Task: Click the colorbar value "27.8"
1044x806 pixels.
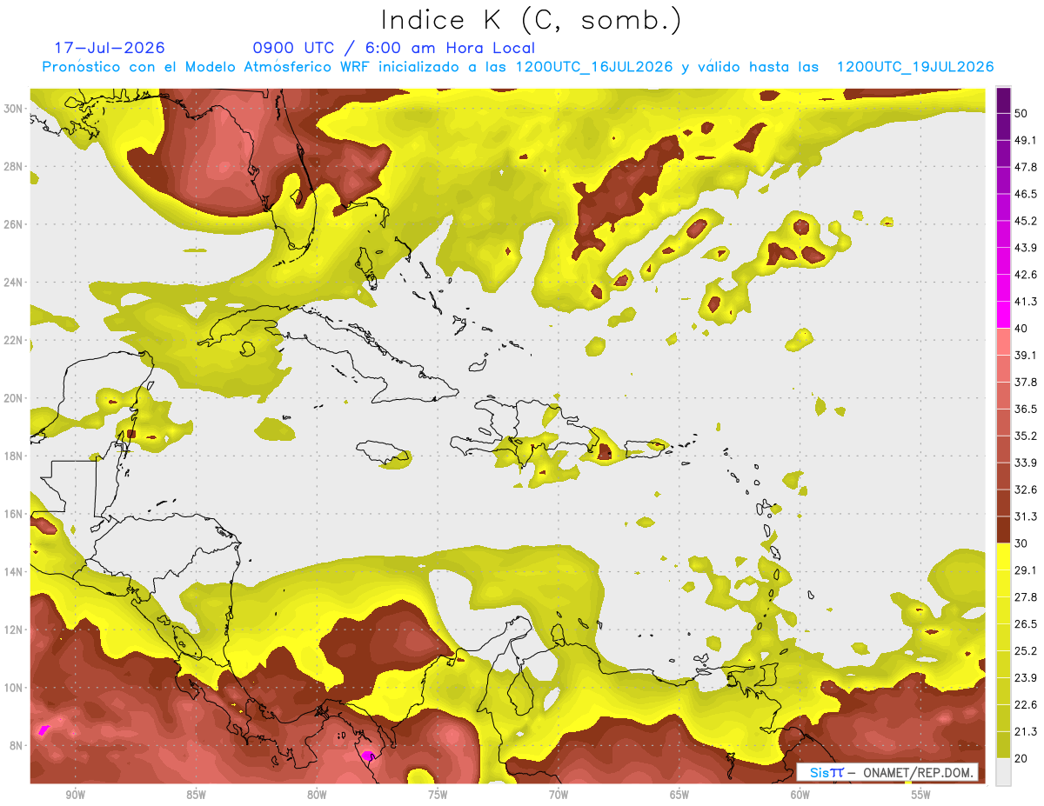Action: tap(1026, 597)
